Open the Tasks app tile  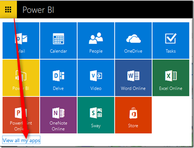(x=171, y=41)
